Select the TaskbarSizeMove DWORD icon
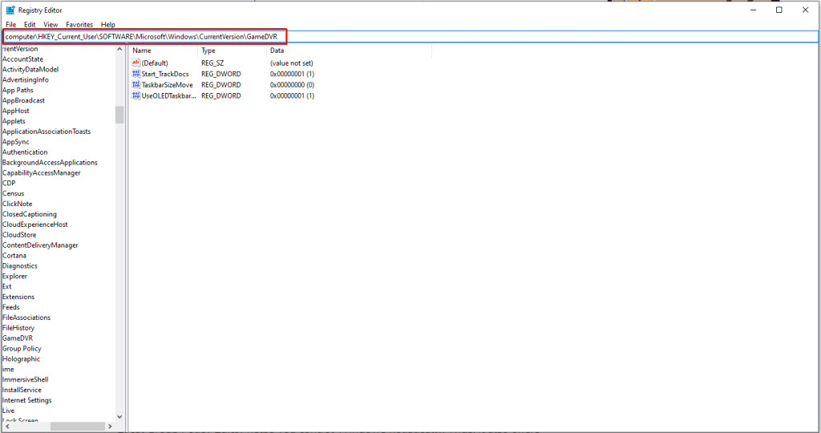The height and width of the screenshot is (433, 821). [x=136, y=85]
